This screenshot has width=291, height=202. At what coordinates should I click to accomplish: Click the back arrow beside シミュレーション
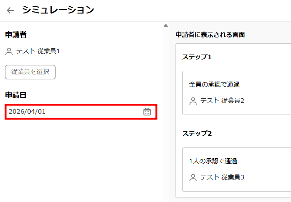tap(10, 10)
